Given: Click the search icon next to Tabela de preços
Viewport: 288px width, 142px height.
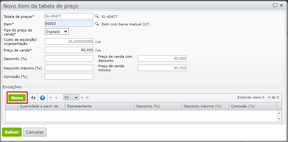Looking at the screenshot, I should 97,16.
